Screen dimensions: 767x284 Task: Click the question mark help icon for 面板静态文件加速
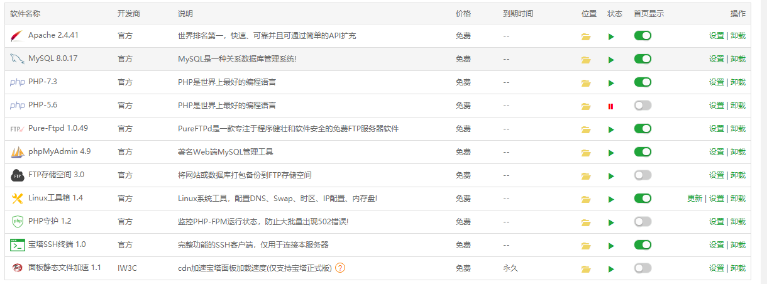point(340,268)
